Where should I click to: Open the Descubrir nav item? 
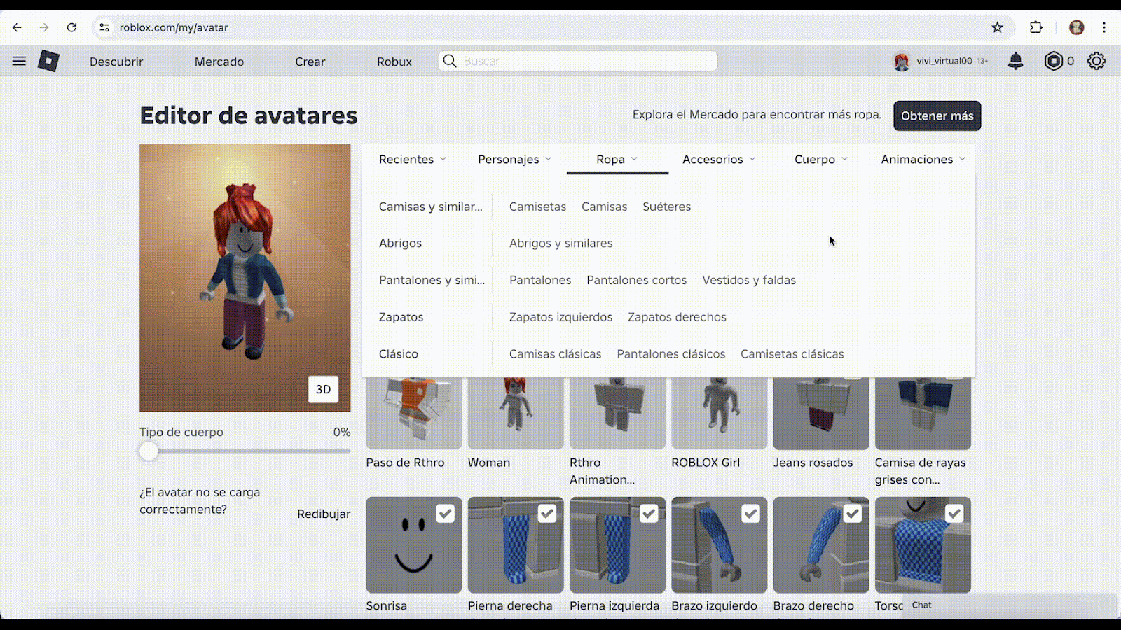(x=116, y=62)
